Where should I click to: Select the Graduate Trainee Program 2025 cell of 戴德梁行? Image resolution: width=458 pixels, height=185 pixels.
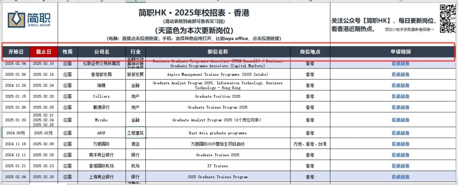tap(218, 108)
